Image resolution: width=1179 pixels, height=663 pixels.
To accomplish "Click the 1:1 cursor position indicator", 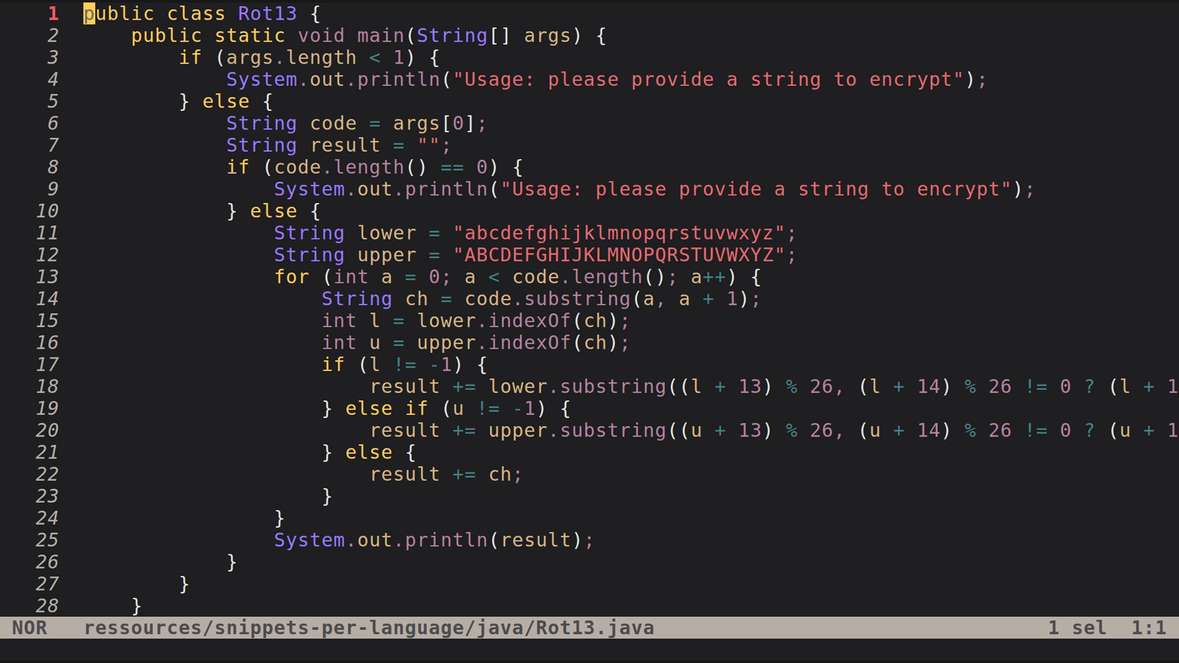I will 1148,627.
